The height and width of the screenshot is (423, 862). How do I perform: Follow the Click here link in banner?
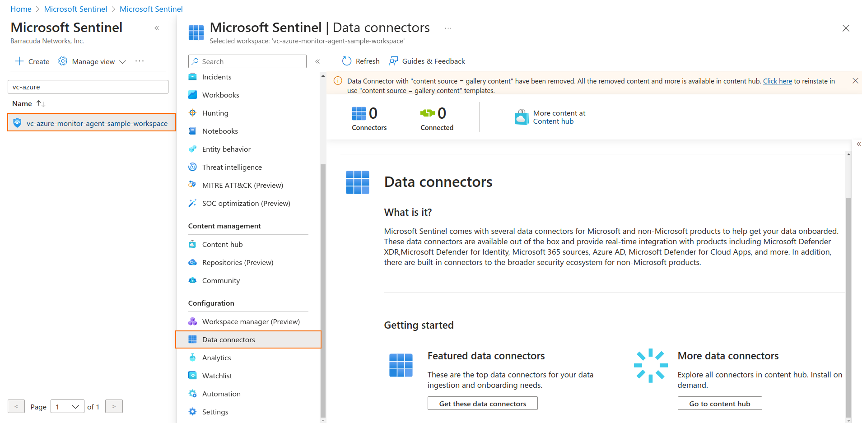(778, 81)
